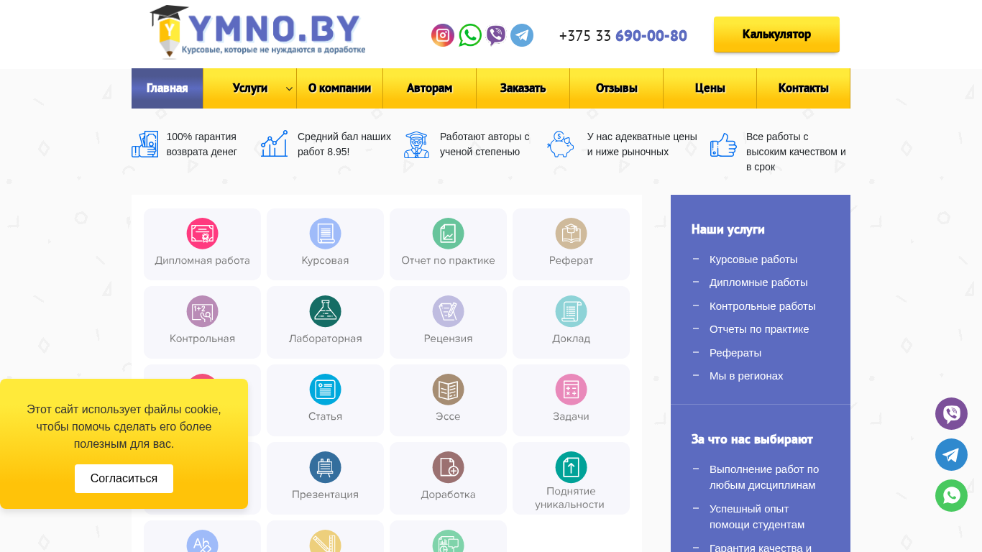Click the floating WhatsApp chat button
The height and width of the screenshot is (552, 982).
[951, 495]
